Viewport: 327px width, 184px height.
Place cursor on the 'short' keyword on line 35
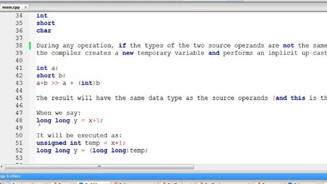45,23
